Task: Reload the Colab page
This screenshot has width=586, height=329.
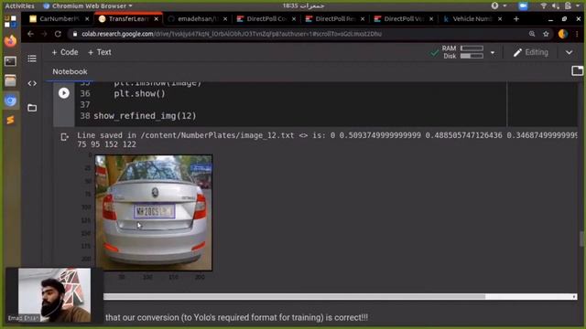Action: click(58, 34)
